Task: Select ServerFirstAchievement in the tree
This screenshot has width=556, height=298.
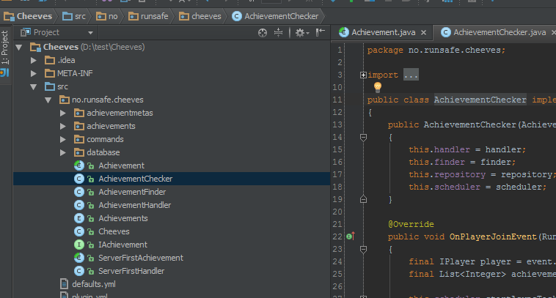Action: click(x=141, y=258)
